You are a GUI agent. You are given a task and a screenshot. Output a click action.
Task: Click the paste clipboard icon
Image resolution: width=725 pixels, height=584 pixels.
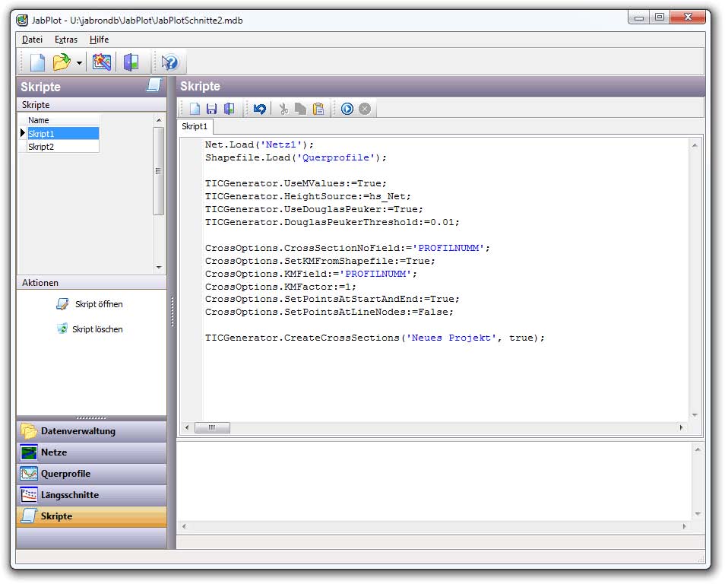(318, 109)
